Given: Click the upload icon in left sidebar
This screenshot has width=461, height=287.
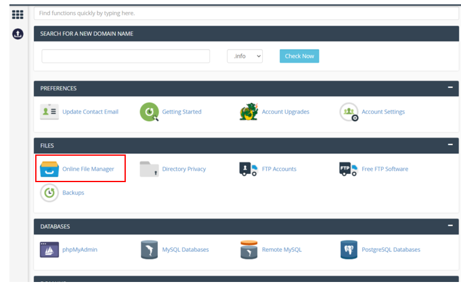Looking at the screenshot, I should 18,34.
